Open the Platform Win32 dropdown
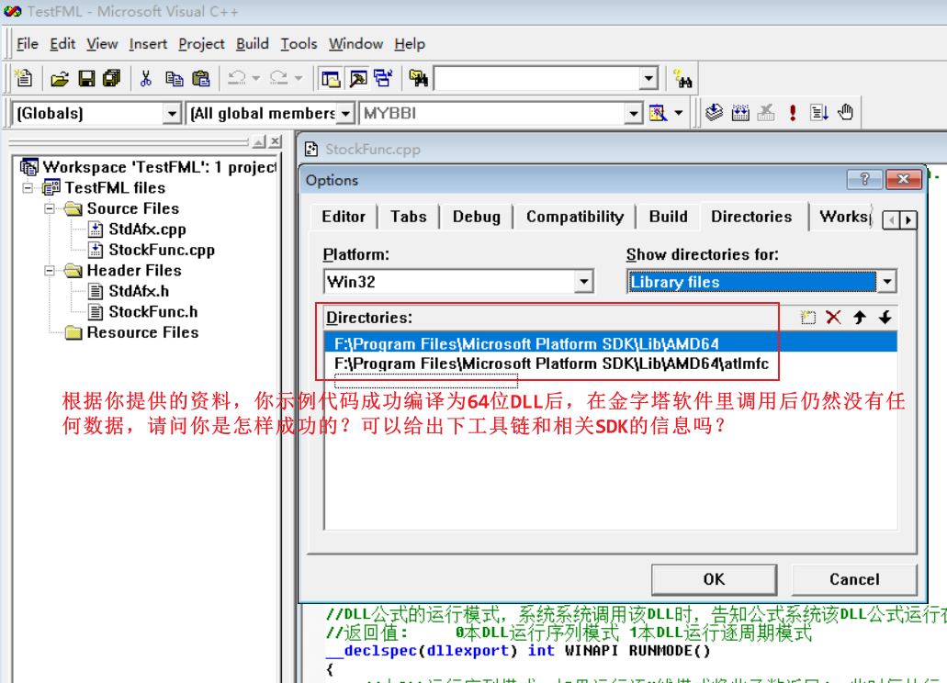 coord(583,282)
